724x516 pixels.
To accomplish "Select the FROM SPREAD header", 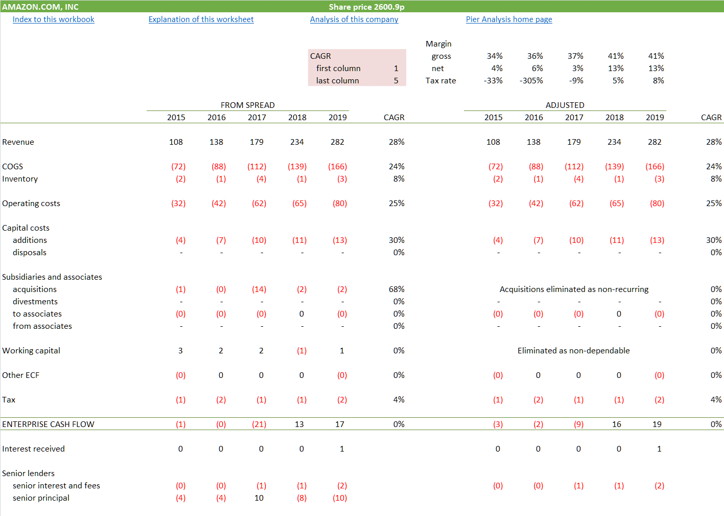I will click(x=248, y=105).
